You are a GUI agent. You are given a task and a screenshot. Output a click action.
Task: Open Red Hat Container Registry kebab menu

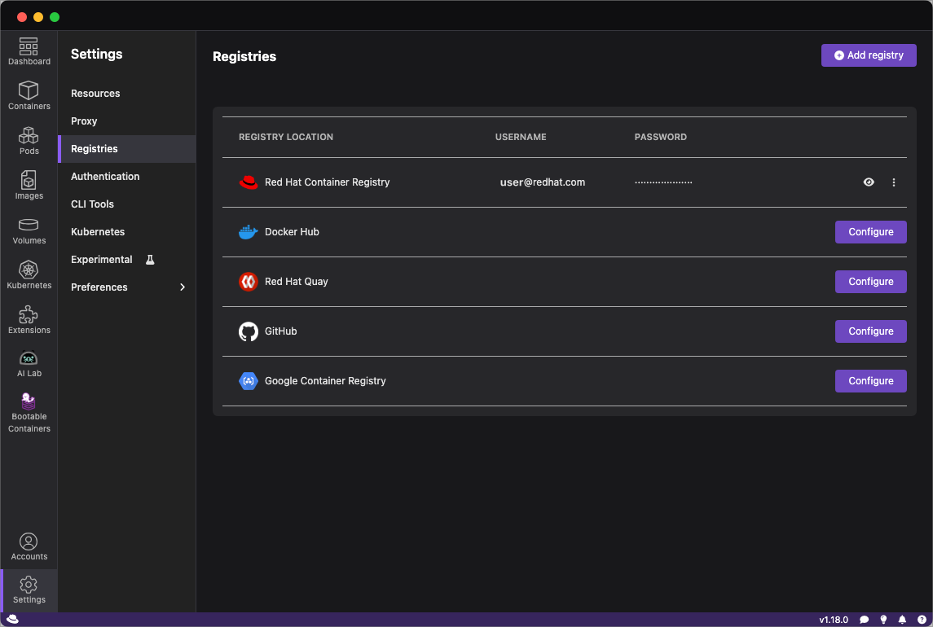(x=894, y=182)
